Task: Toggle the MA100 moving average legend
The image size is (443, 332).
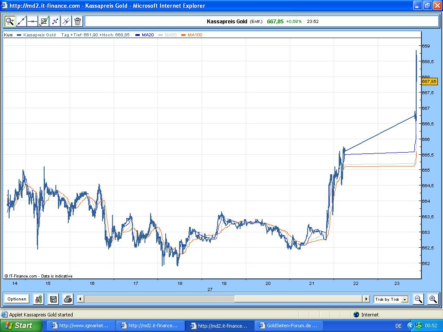Action: (192, 35)
